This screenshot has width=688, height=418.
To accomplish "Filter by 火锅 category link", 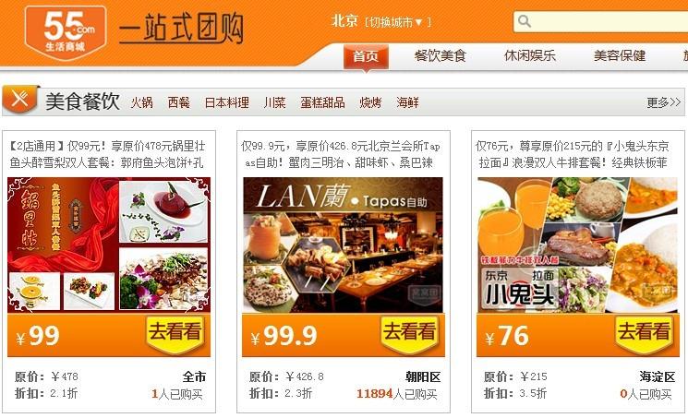I will (141, 102).
